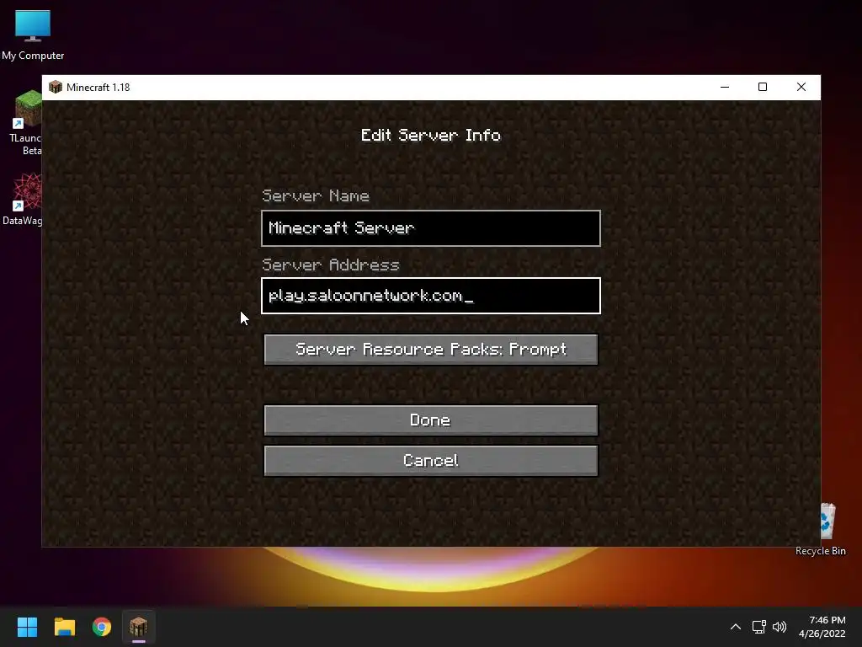
Task: Open My Computer desktop icon
Action: click(33, 35)
